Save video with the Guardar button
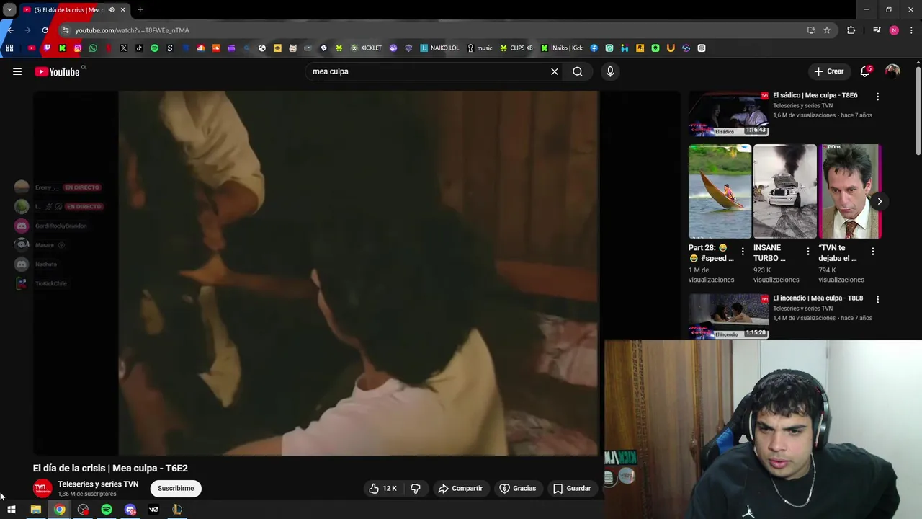 coord(572,488)
